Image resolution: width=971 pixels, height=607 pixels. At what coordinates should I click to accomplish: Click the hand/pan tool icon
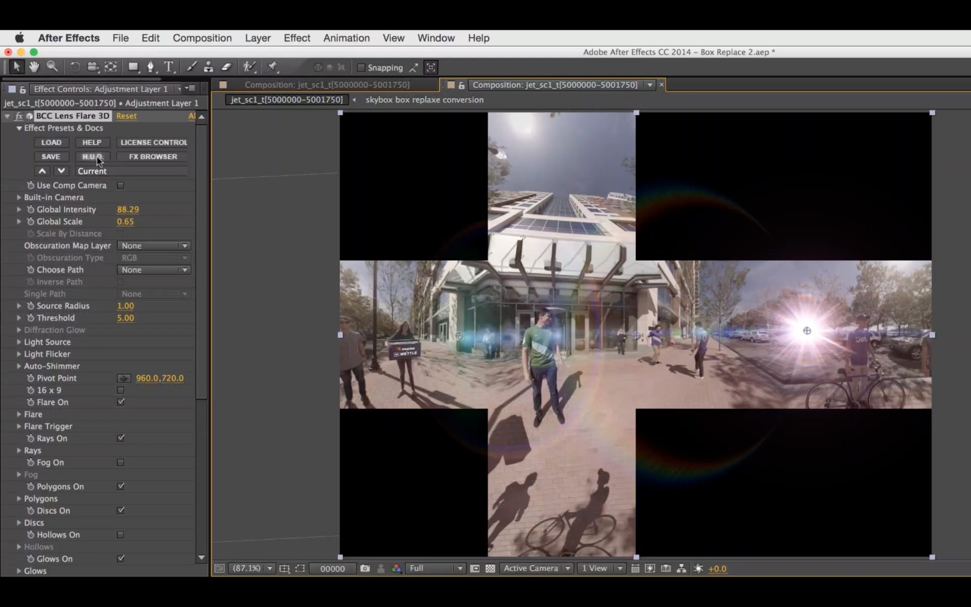33,66
